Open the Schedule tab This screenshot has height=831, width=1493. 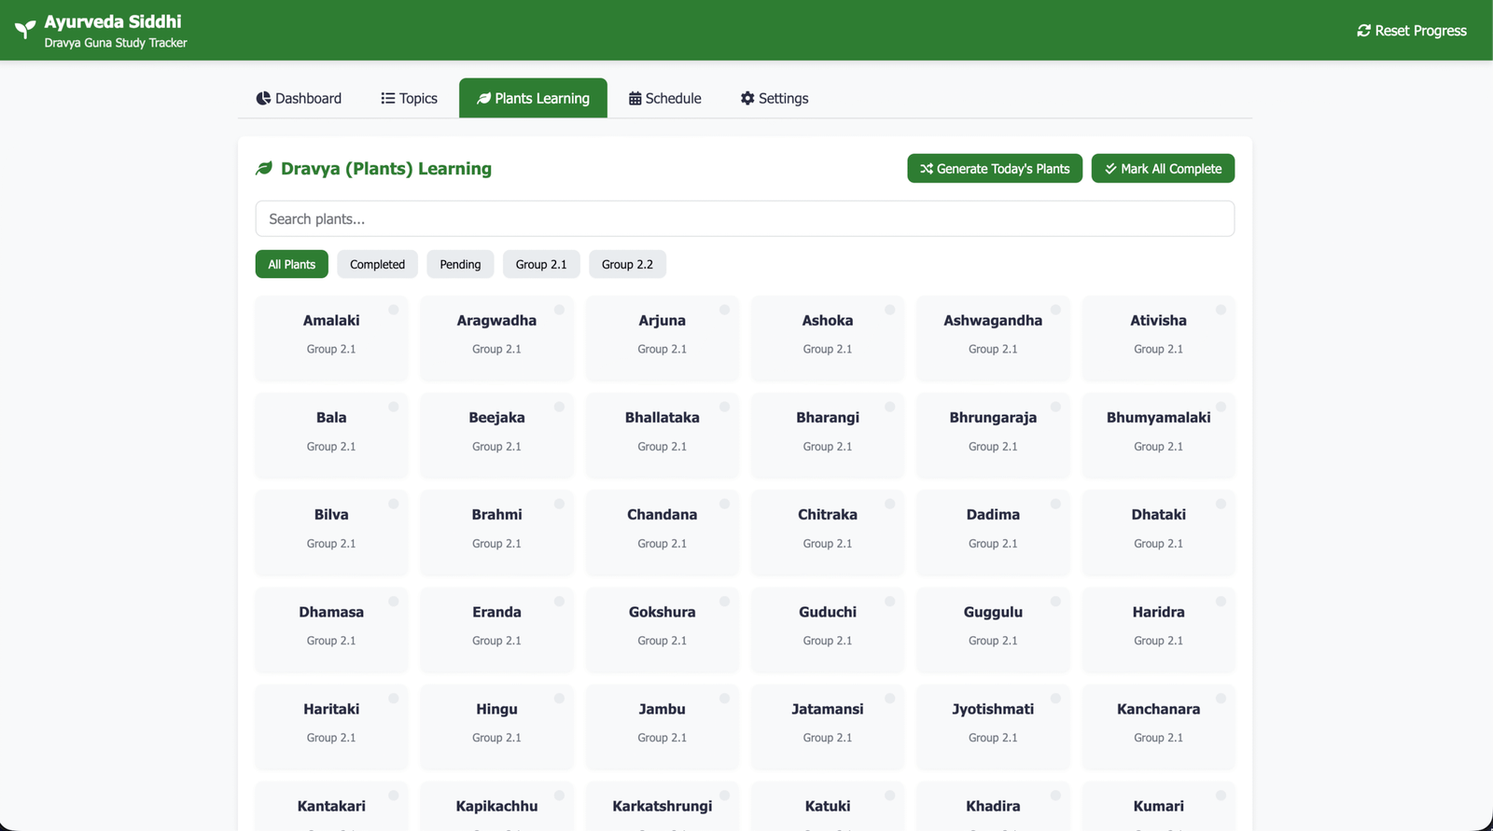(x=664, y=98)
